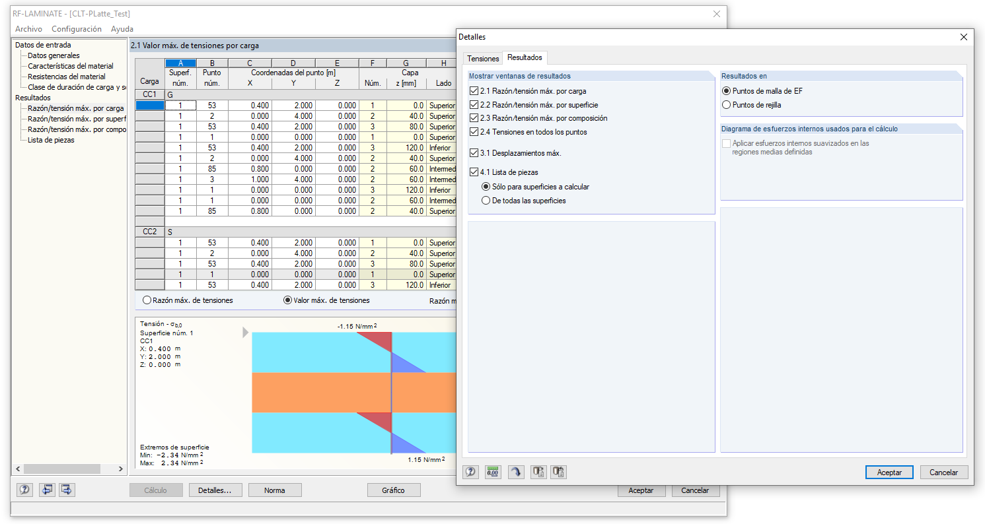Toggle 2.3 Razón/tensión máx. por composición checkbox
This screenshot has height=524, width=985.
[474, 118]
